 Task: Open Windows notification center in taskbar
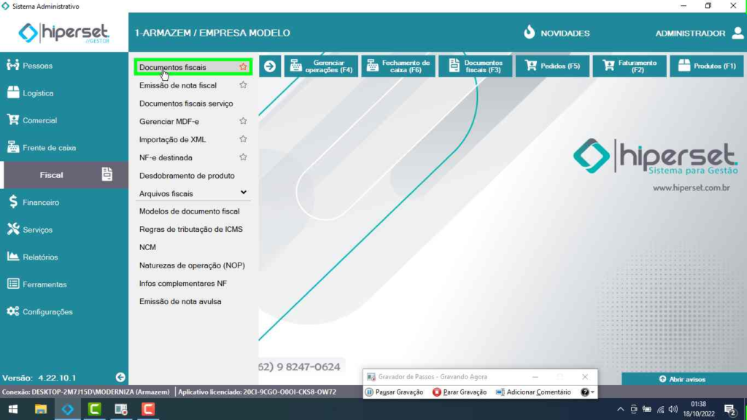(729, 409)
